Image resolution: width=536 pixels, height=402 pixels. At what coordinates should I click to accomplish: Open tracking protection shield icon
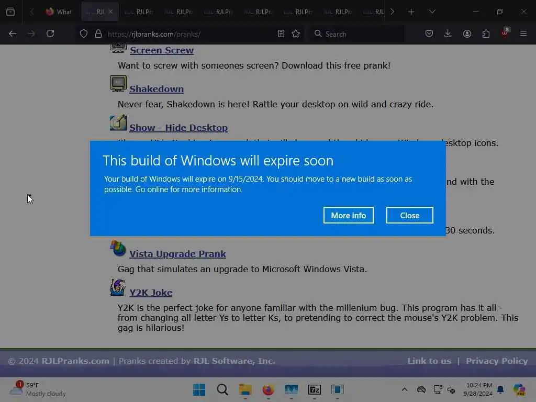point(84,34)
